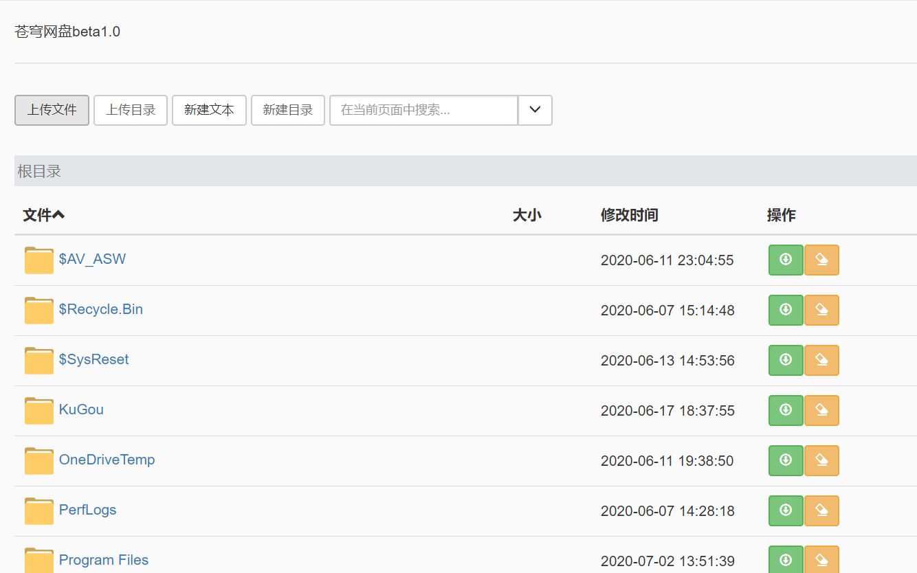Click the PerfLogs folder icon
This screenshot has height=573, width=917.
(x=39, y=511)
